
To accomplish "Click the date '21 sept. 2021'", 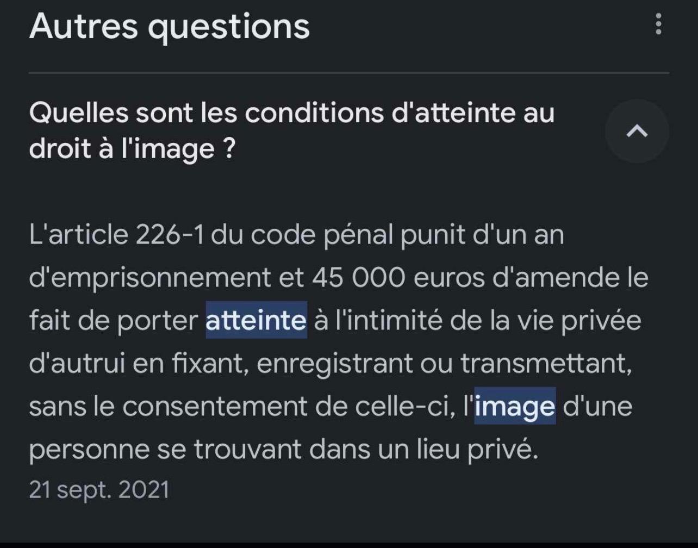I will [99, 490].
